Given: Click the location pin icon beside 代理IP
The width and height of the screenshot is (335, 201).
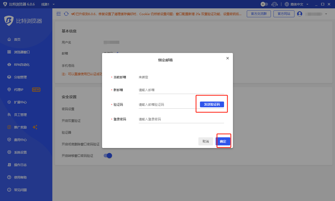Looking at the screenshot, I should click(x=9, y=90).
